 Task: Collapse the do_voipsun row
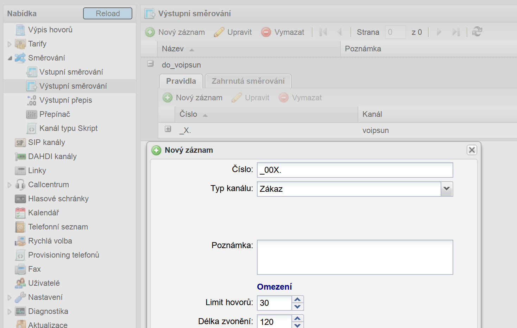coord(150,64)
